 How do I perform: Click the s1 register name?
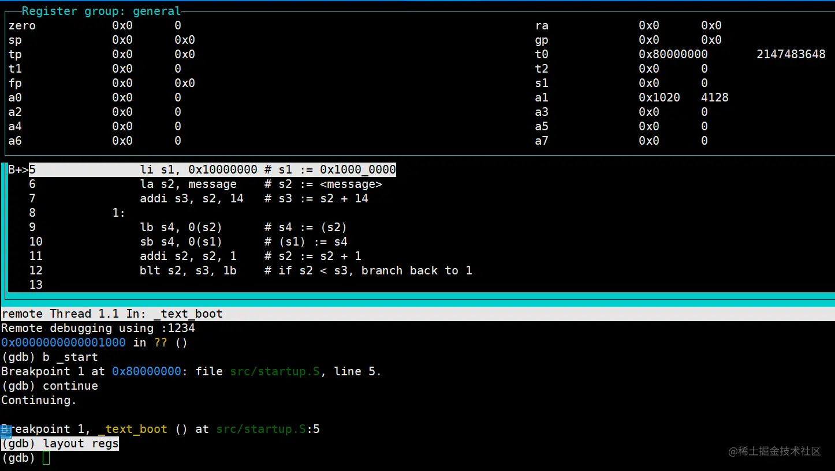click(542, 83)
